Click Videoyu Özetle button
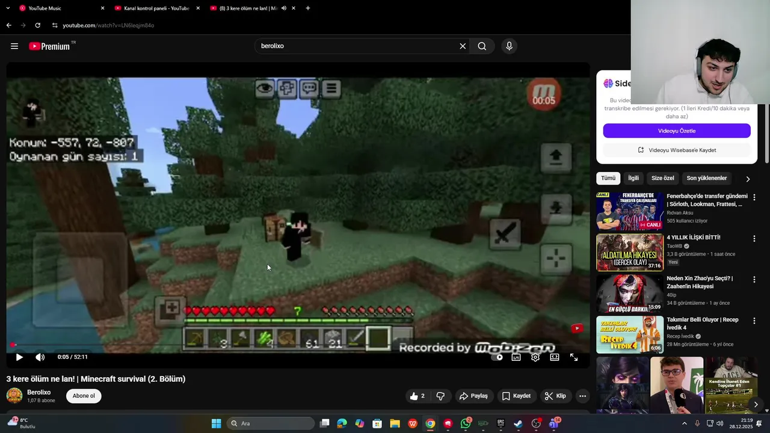The width and height of the screenshot is (770, 433). pyautogui.click(x=677, y=131)
